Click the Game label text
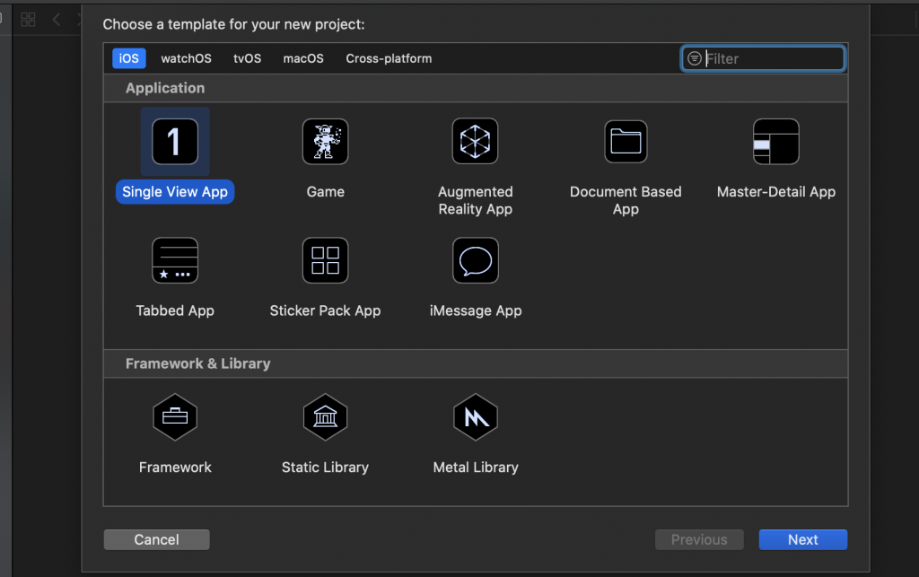 tap(325, 192)
